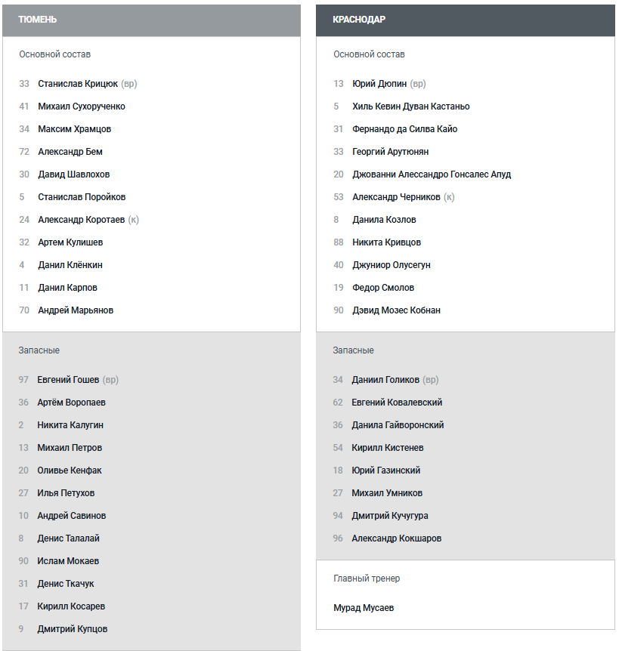This screenshot has height=651, width=622.
Task: Click substitute Дмитрий Купцов
Action: click(73, 629)
